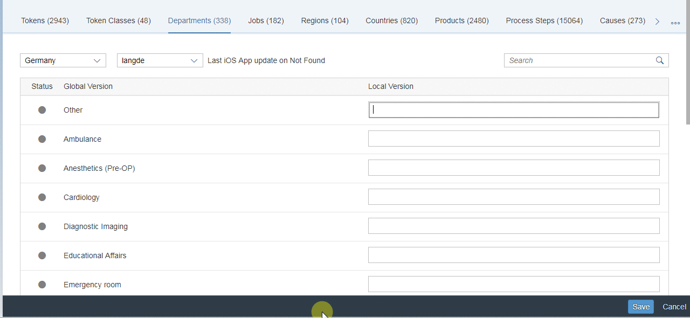Click the status indicator for Emergency room
Viewport: 690px width, 318px height.
[x=42, y=284]
